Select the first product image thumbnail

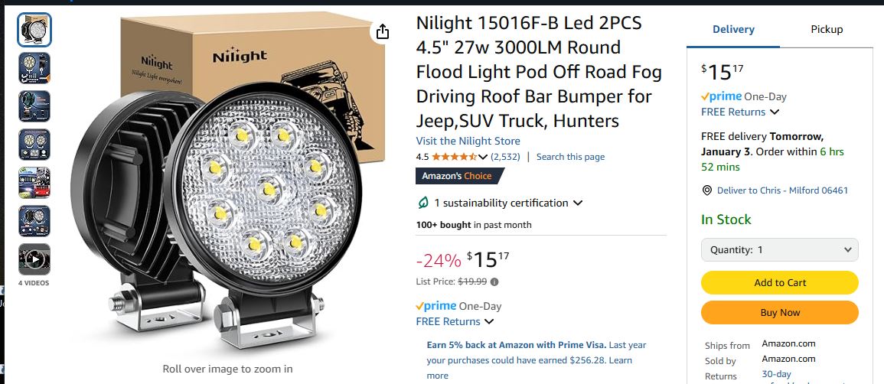pos(34,30)
